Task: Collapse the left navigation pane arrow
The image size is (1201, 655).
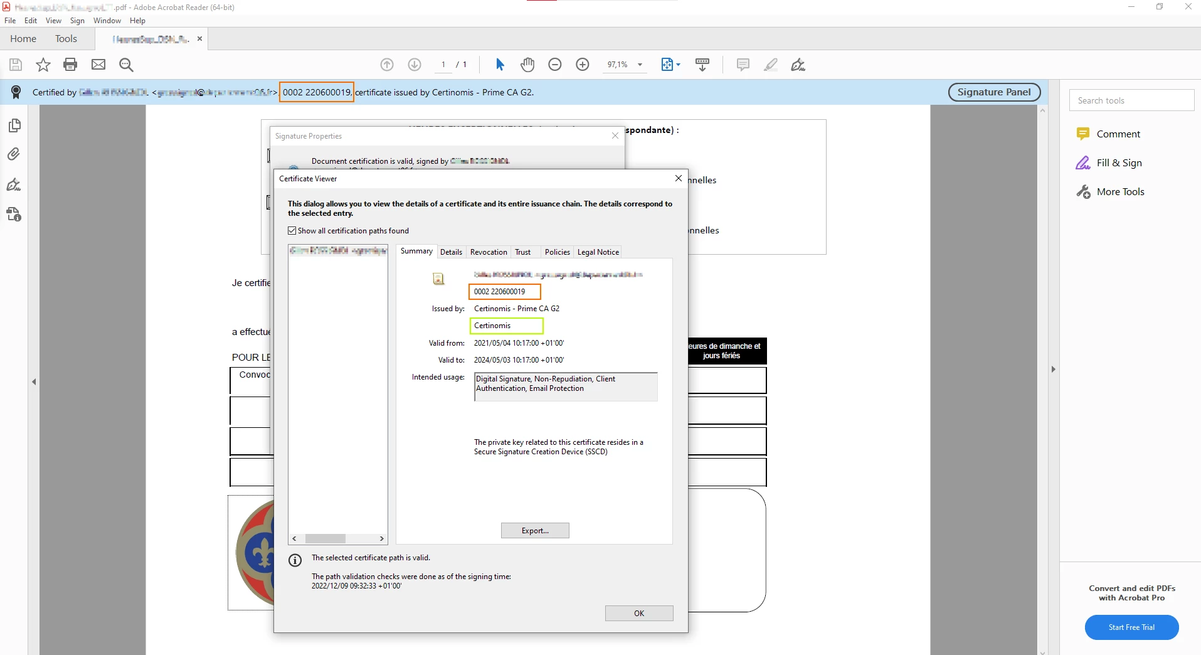Action: tap(34, 381)
